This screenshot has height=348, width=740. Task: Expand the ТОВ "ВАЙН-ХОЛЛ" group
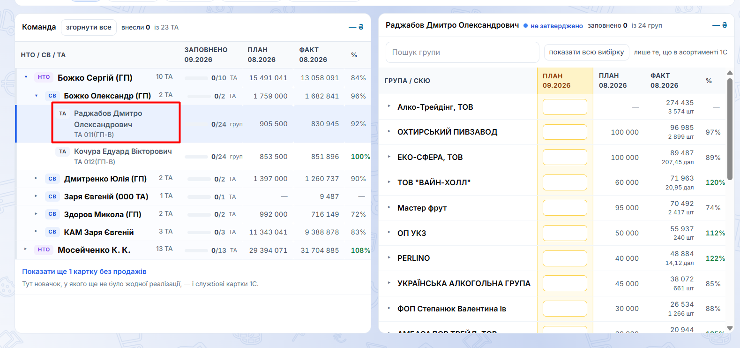(x=389, y=182)
